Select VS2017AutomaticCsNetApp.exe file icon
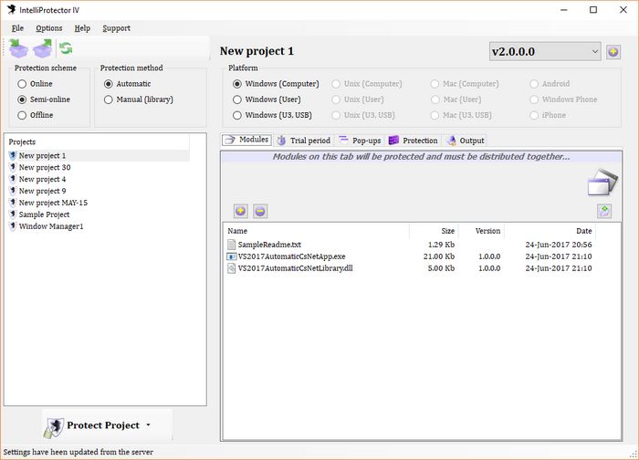 pyautogui.click(x=232, y=256)
